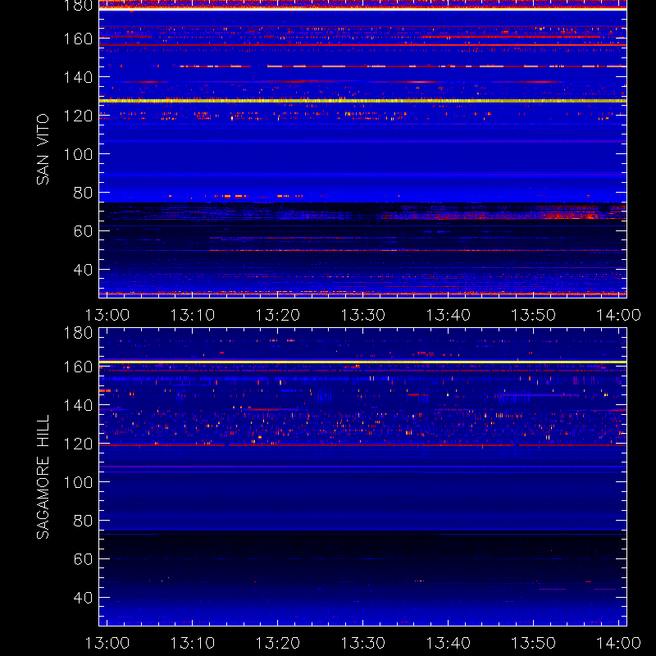Image resolution: width=656 pixels, height=656 pixels.
Task: Select the 100 frequency label on San Vito plot
Action: (x=78, y=154)
